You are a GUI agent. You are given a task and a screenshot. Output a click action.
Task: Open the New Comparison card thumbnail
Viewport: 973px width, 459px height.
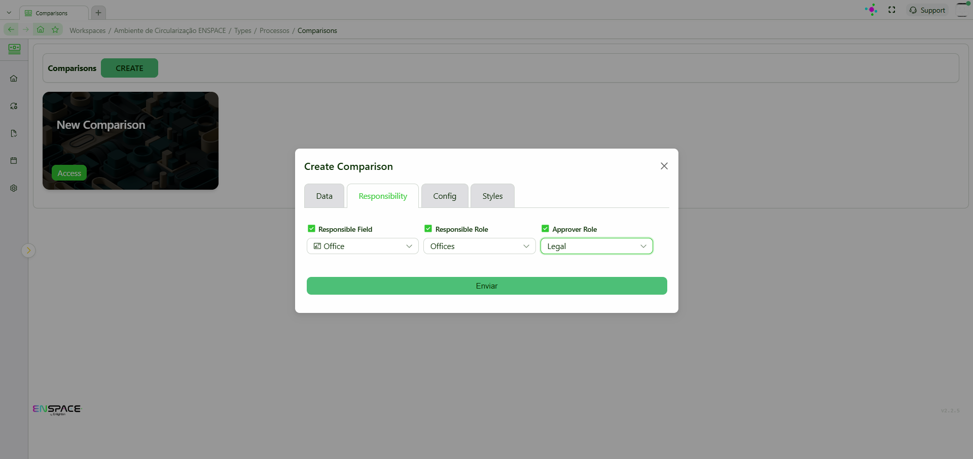[x=130, y=140]
